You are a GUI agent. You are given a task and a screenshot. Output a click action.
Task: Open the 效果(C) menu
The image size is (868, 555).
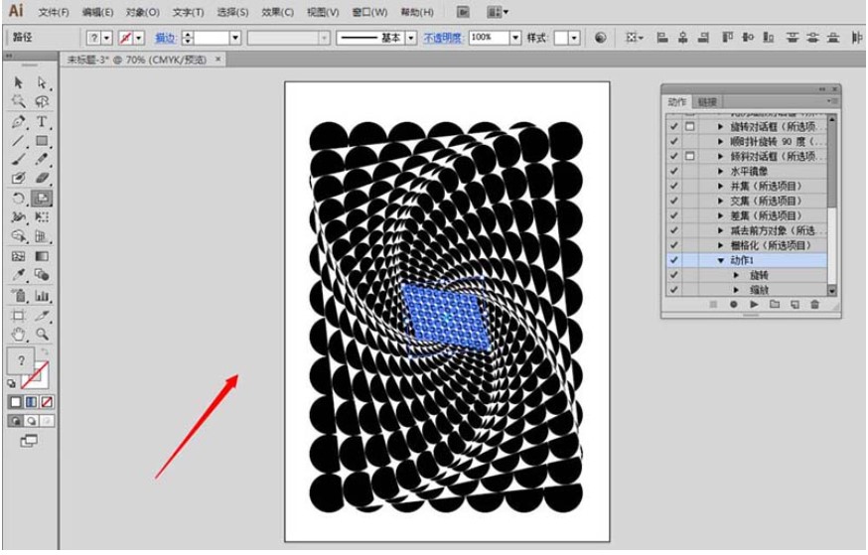pos(277,12)
